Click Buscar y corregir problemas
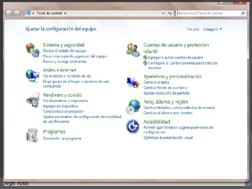The height and width of the screenshot is (189, 252). pos(65,61)
